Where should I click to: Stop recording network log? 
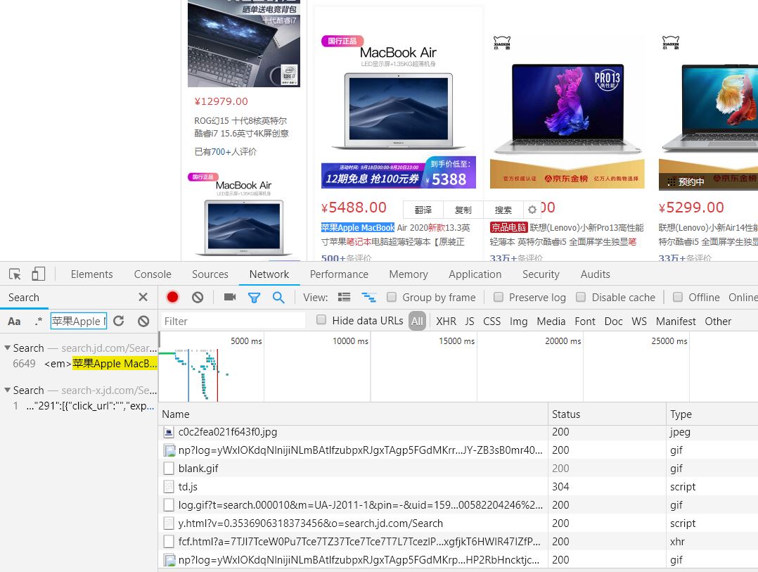(x=172, y=297)
